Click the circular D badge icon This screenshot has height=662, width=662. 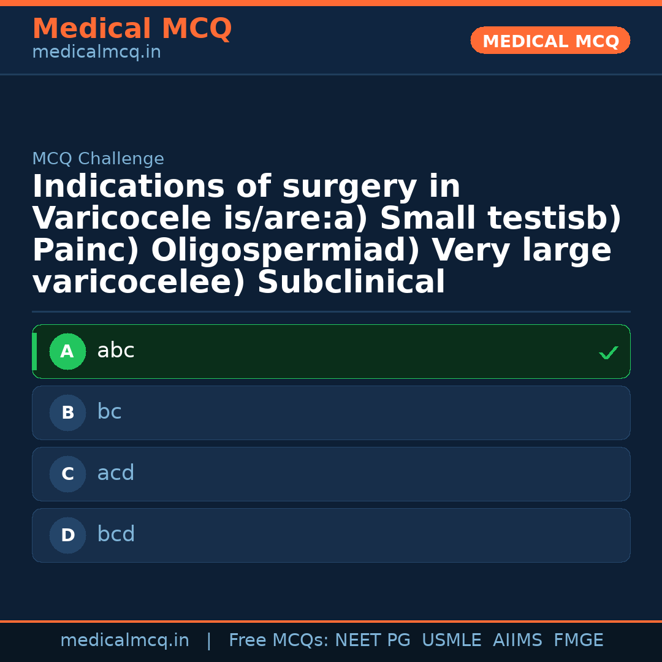67,535
